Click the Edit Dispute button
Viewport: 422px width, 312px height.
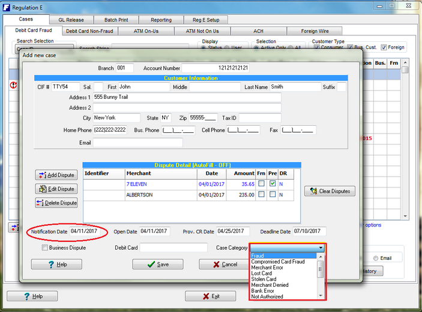pos(56,189)
